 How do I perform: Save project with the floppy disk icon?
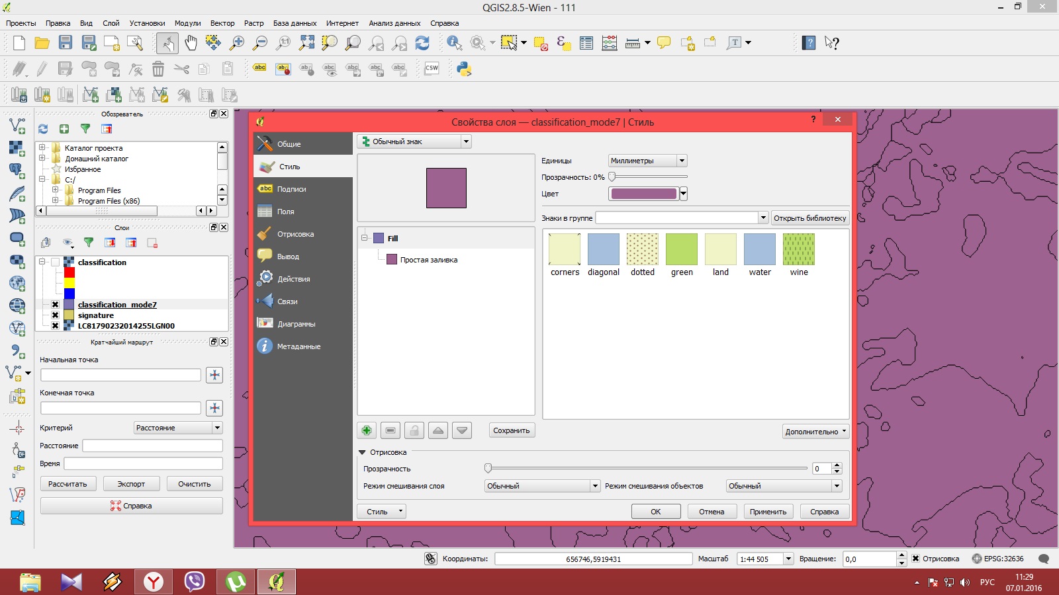(66, 43)
